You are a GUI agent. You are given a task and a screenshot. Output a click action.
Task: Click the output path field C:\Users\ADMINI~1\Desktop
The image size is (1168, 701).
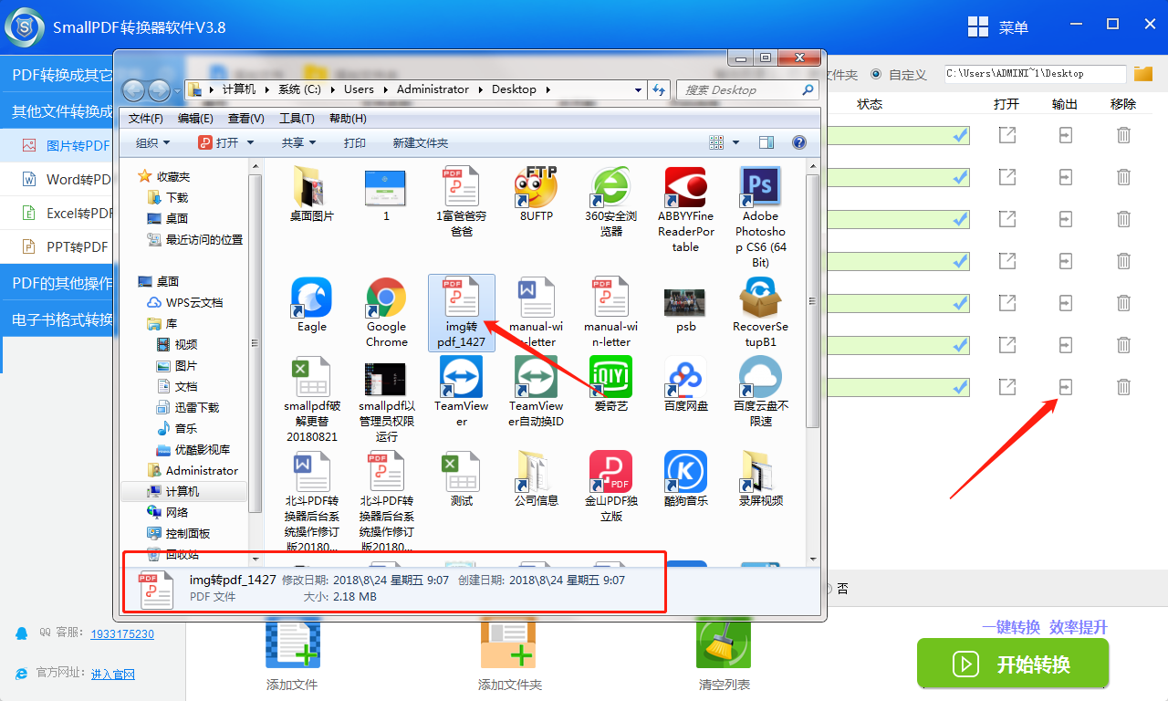pyautogui.click(x=1034, y=74)
